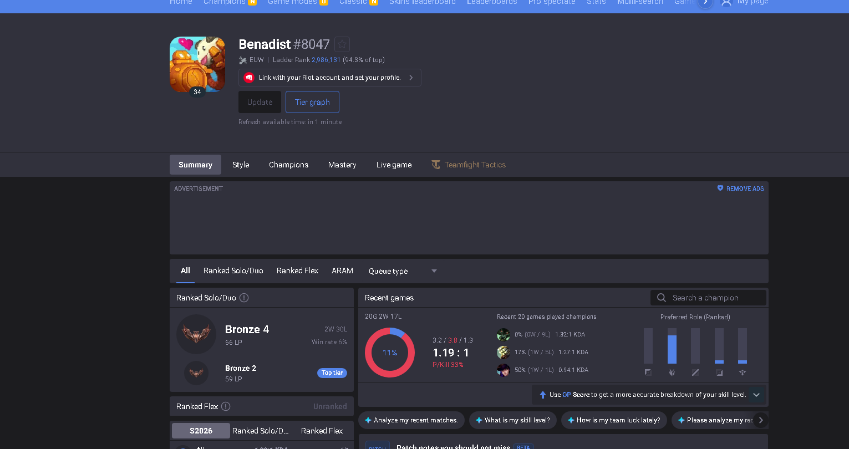Image resolution: width=849 pixels, height=449 pixels.
Task: Open the ladder rank 2,986,131 link
Action: pyautogui.click(x=326, y=60)
